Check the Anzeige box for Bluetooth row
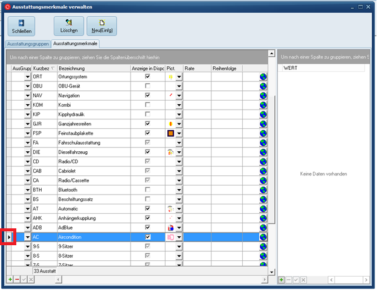 tap(147, 190)
